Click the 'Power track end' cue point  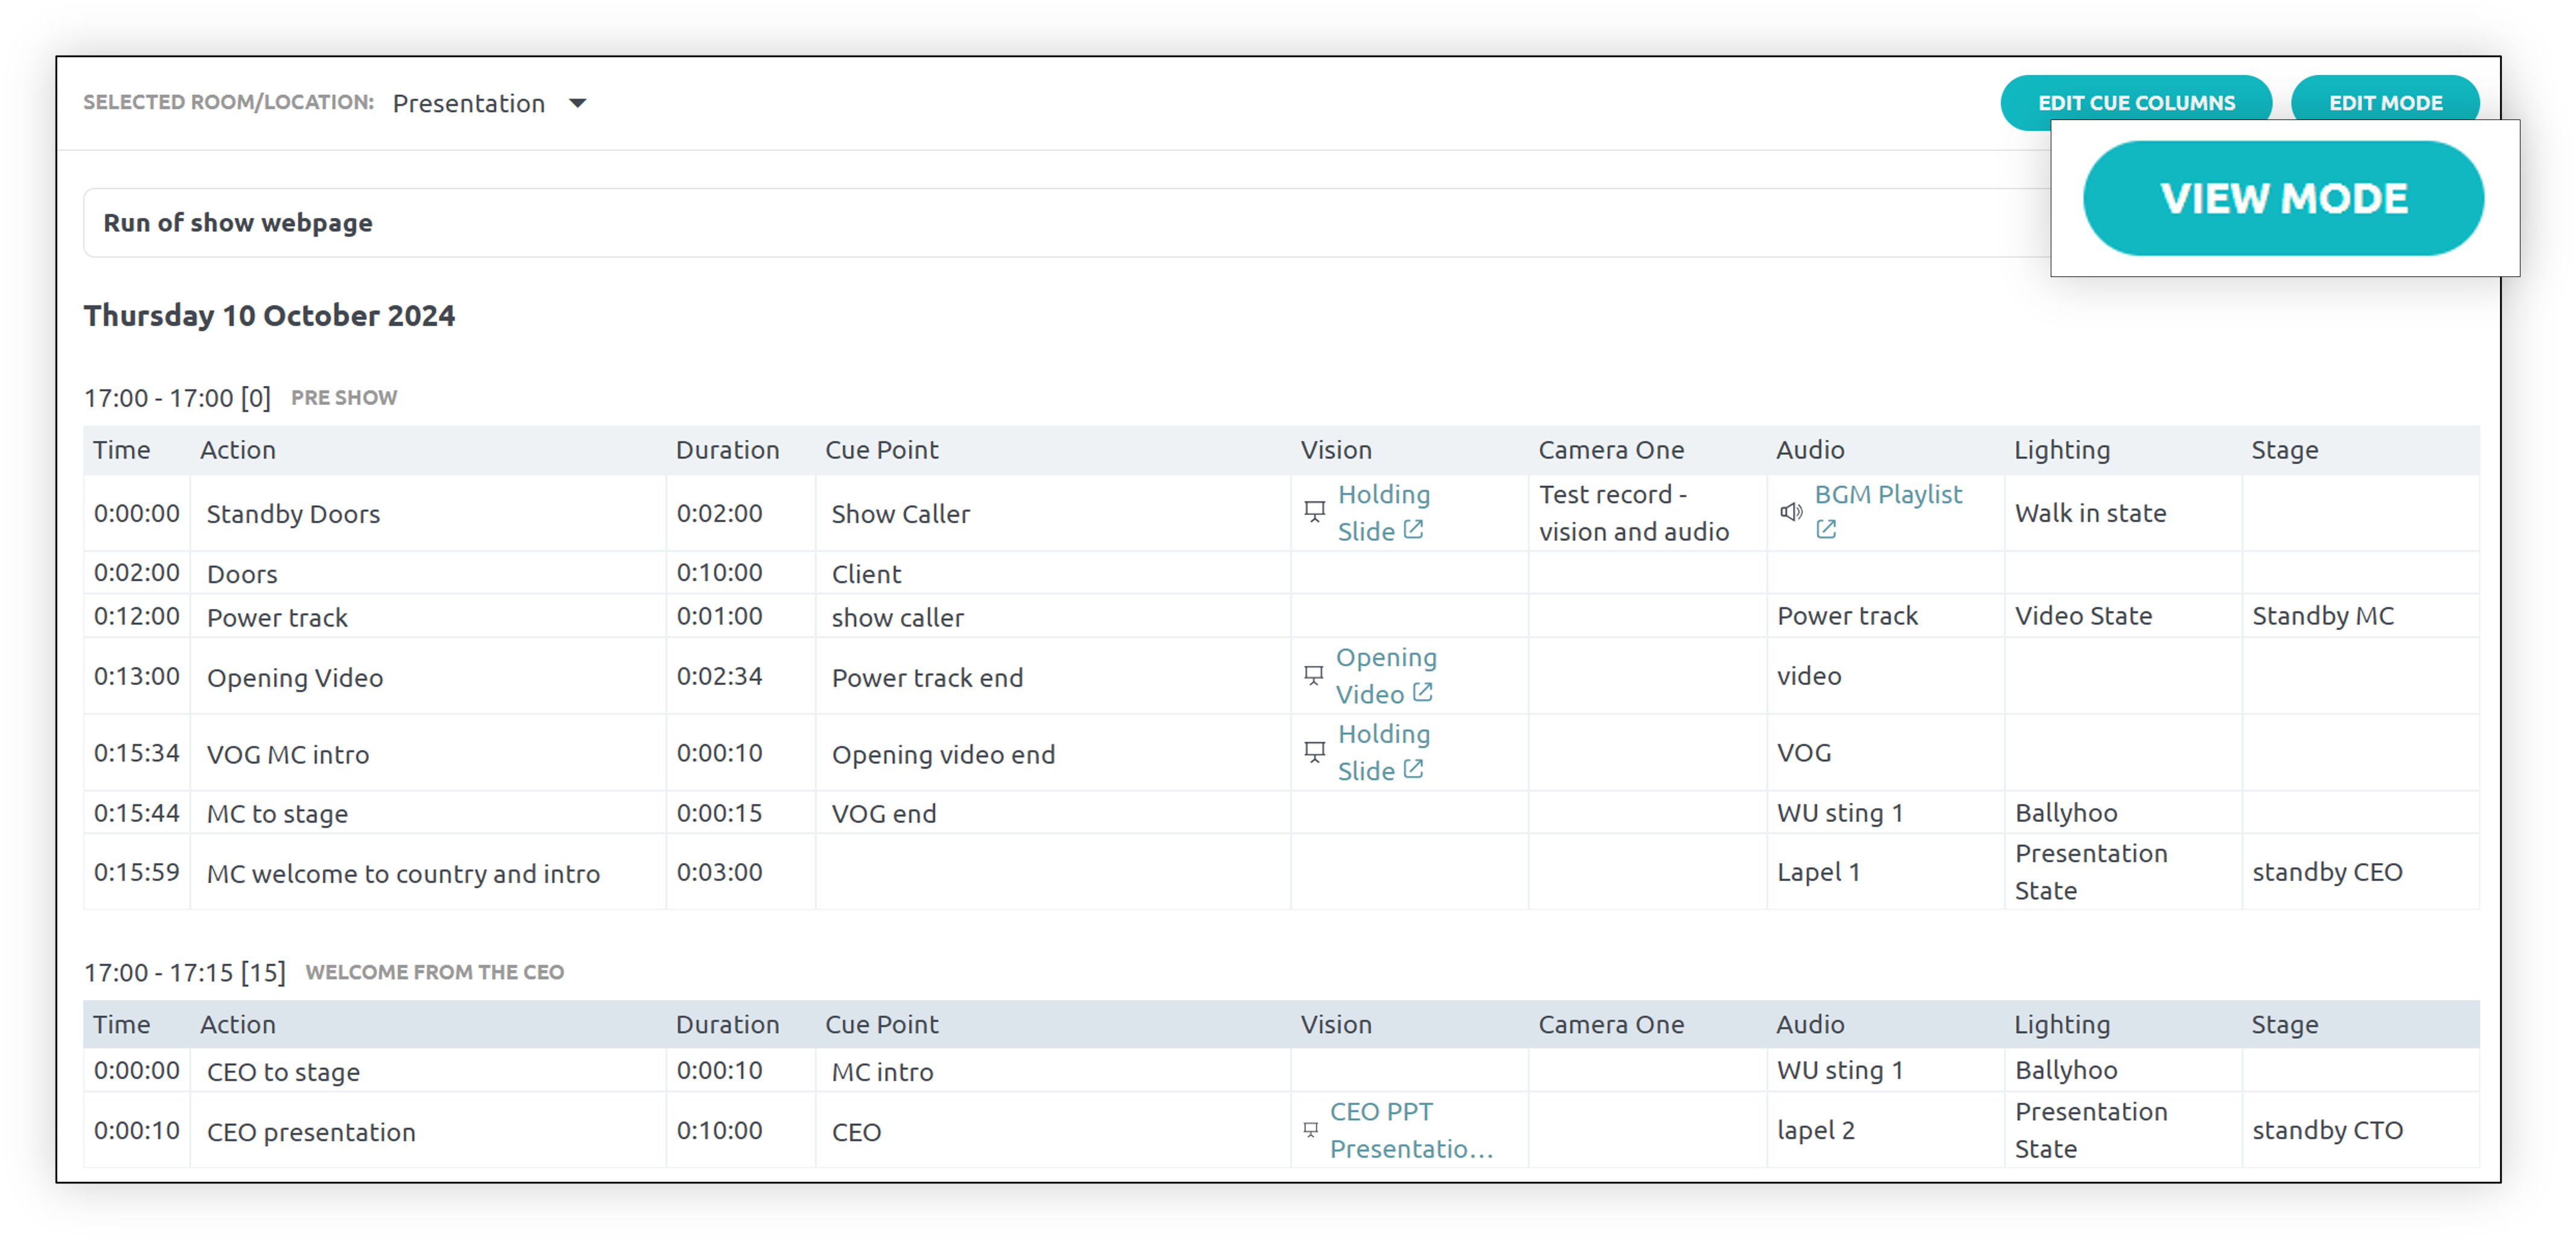coord(927,677)
